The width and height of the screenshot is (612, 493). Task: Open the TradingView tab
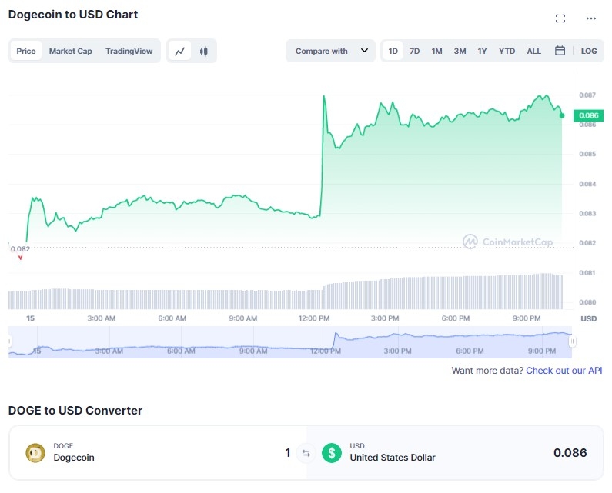click(x=129, y=51)
